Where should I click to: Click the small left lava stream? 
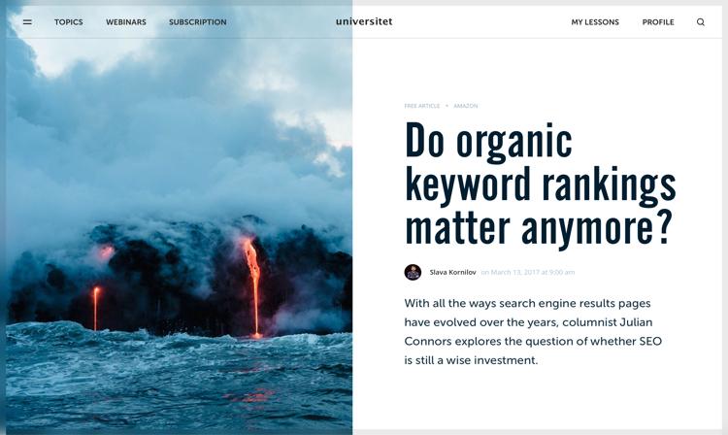[x=96, y=308]
